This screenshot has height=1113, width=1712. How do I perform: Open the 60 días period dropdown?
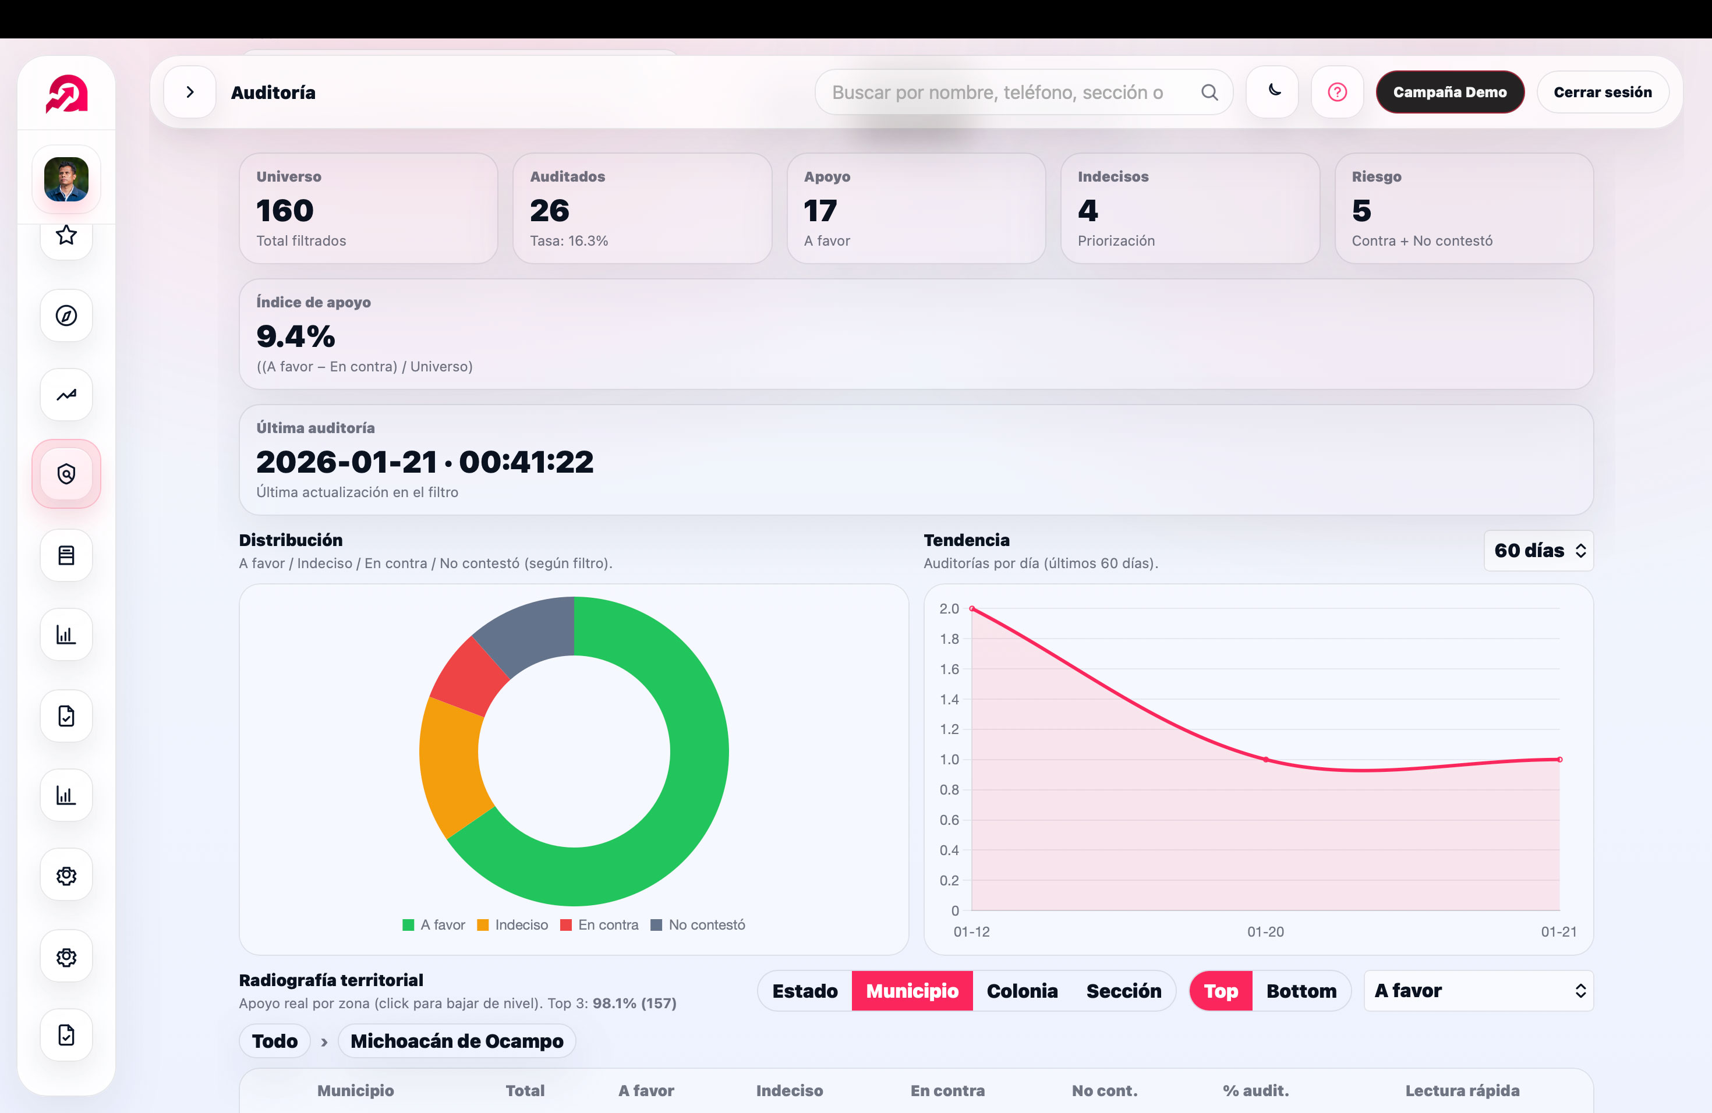[x=1538, y=551]
